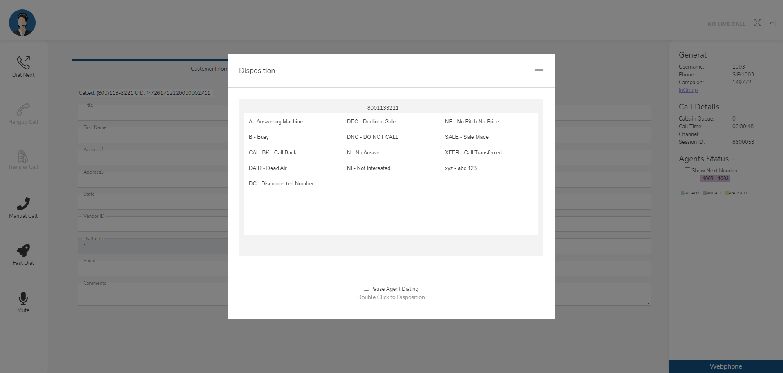Click the Hangup Call icon

(x=23, y=113)
